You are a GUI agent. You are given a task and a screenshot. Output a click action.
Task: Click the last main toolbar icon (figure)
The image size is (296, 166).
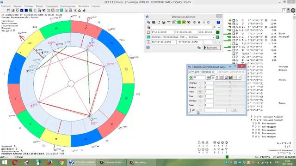(84, 10)
